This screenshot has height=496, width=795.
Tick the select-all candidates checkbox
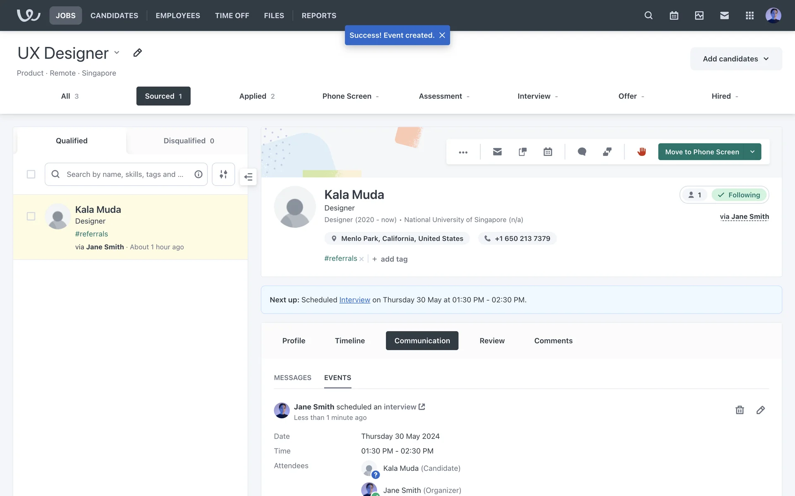tap(31, 174)
